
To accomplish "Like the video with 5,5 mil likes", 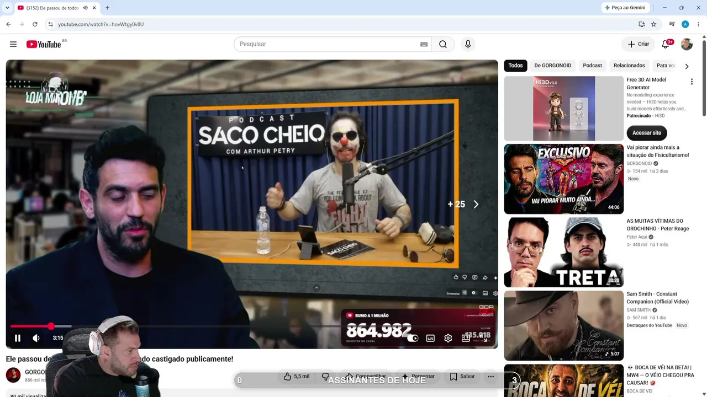I will coord(296,377).
